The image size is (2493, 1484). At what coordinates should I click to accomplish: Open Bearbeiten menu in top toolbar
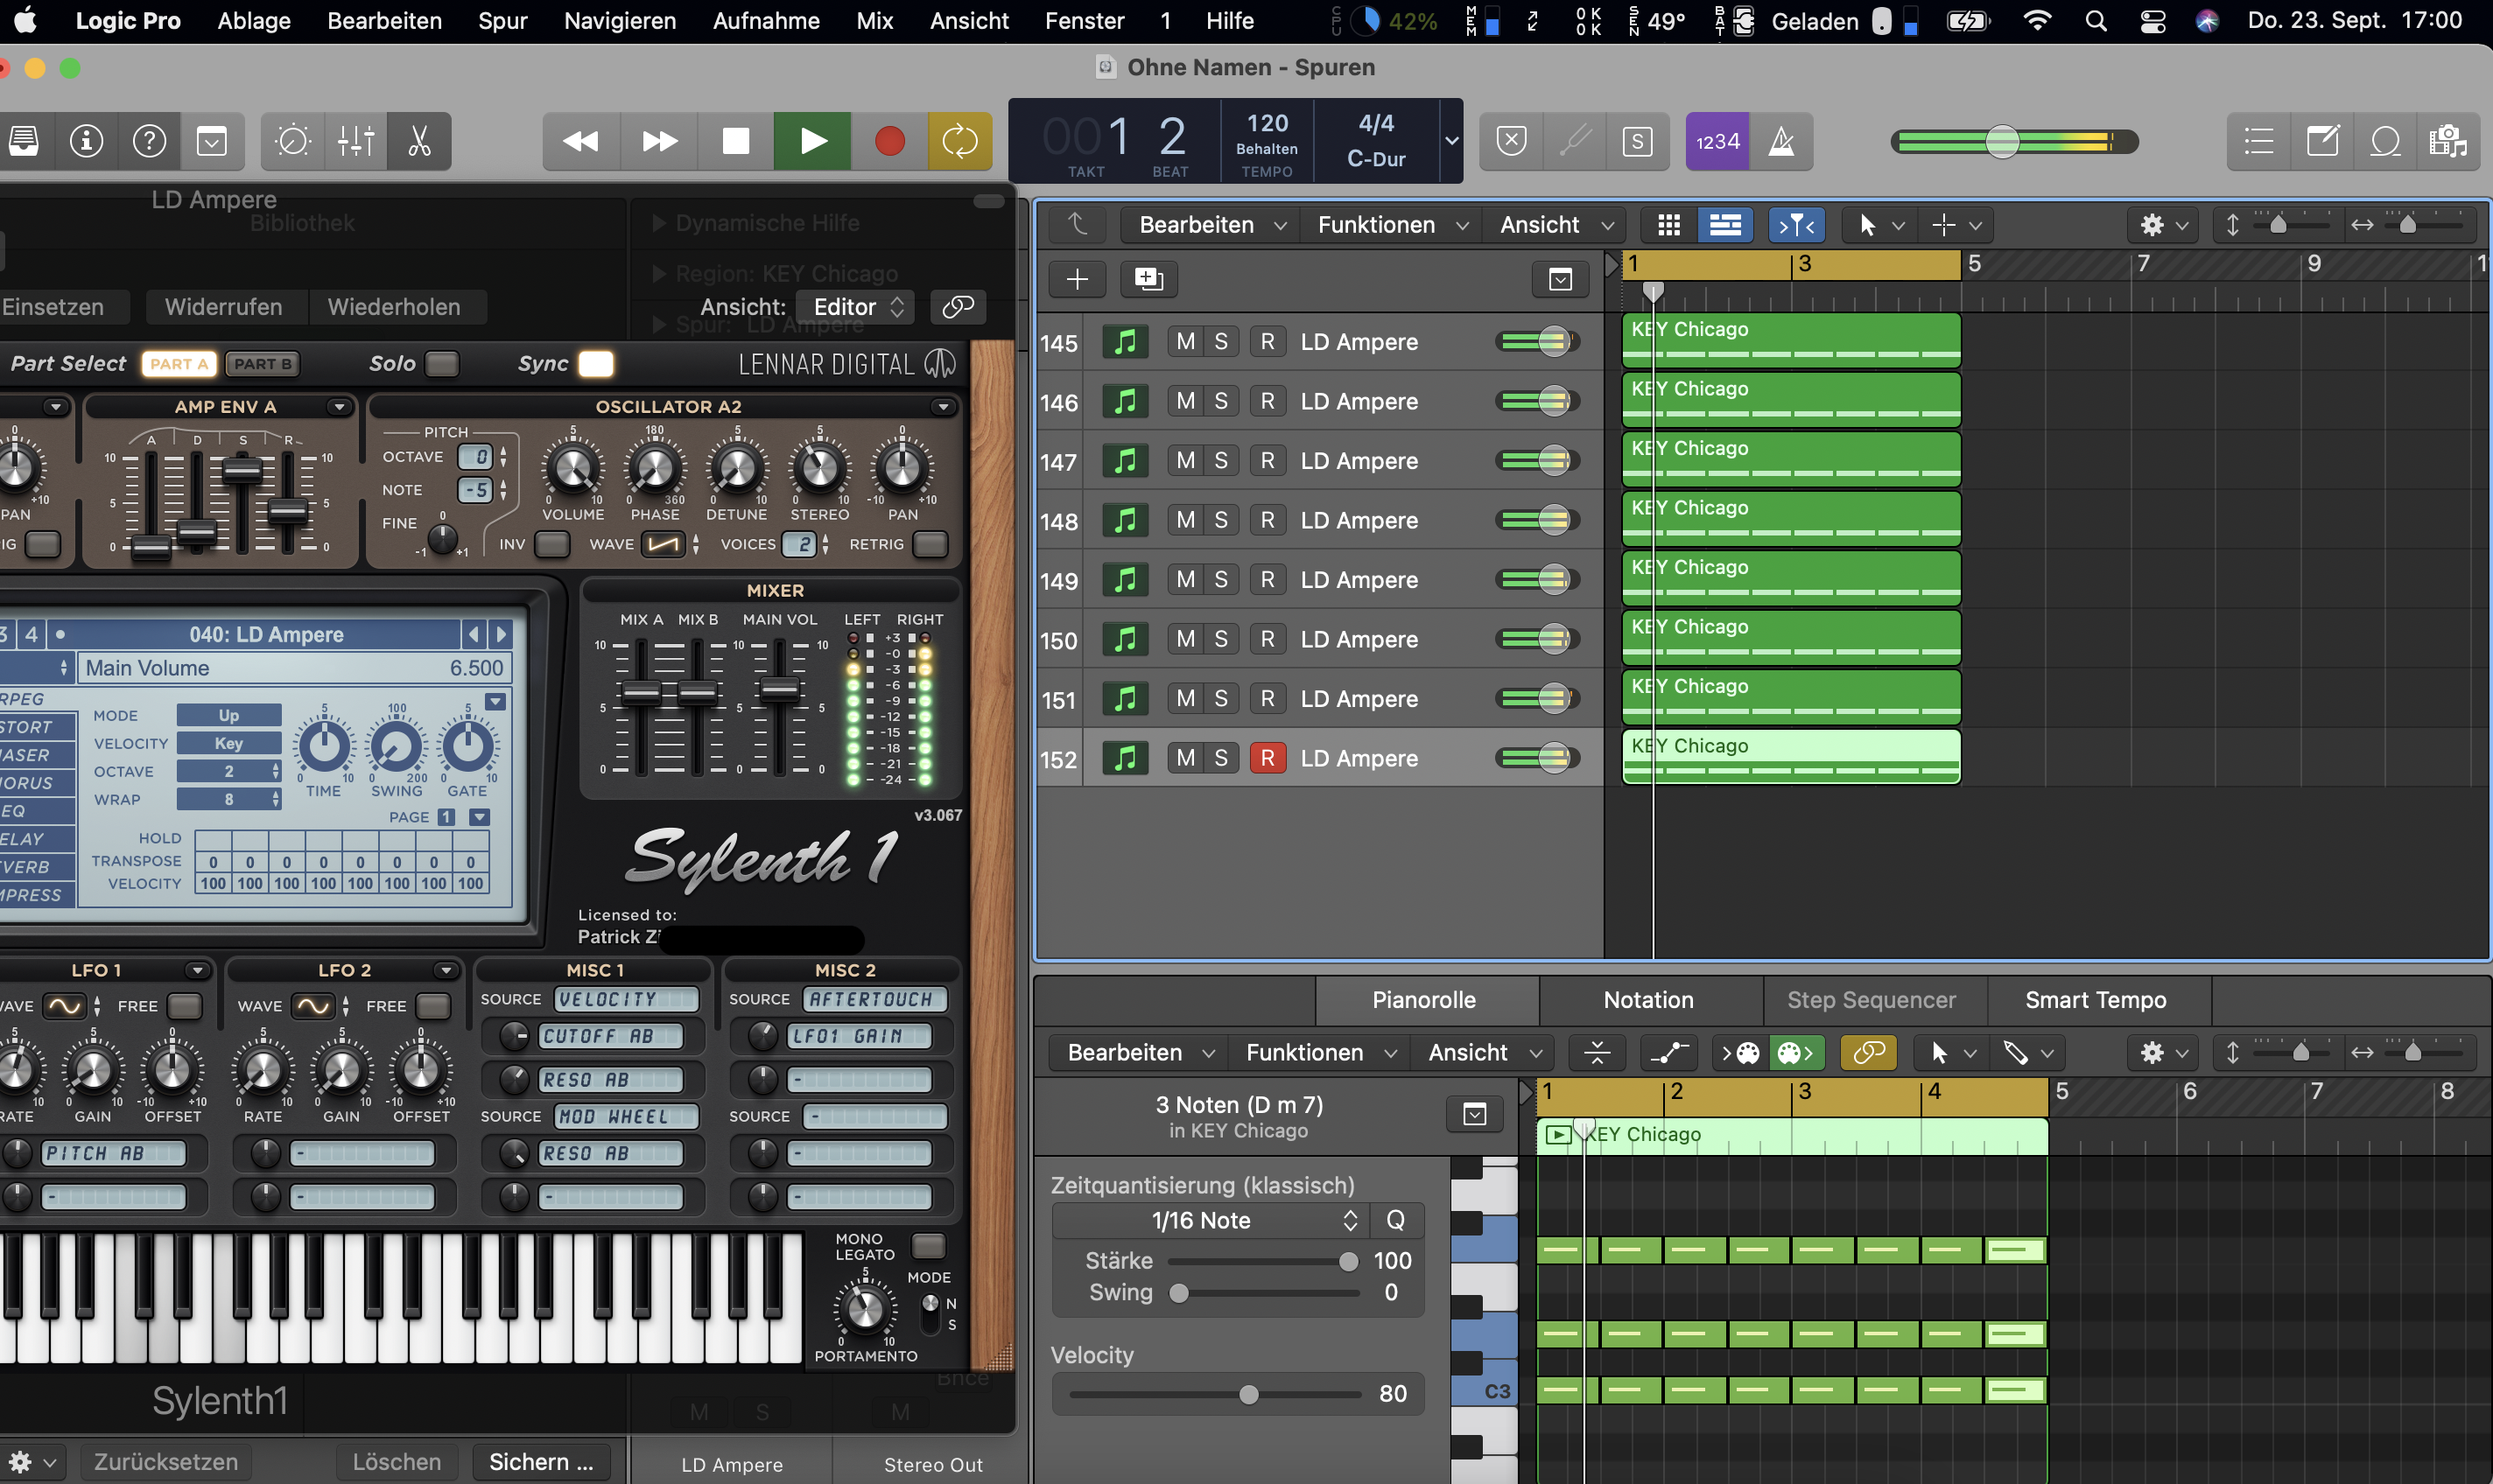pyautogui.click(x=383, y=21)
